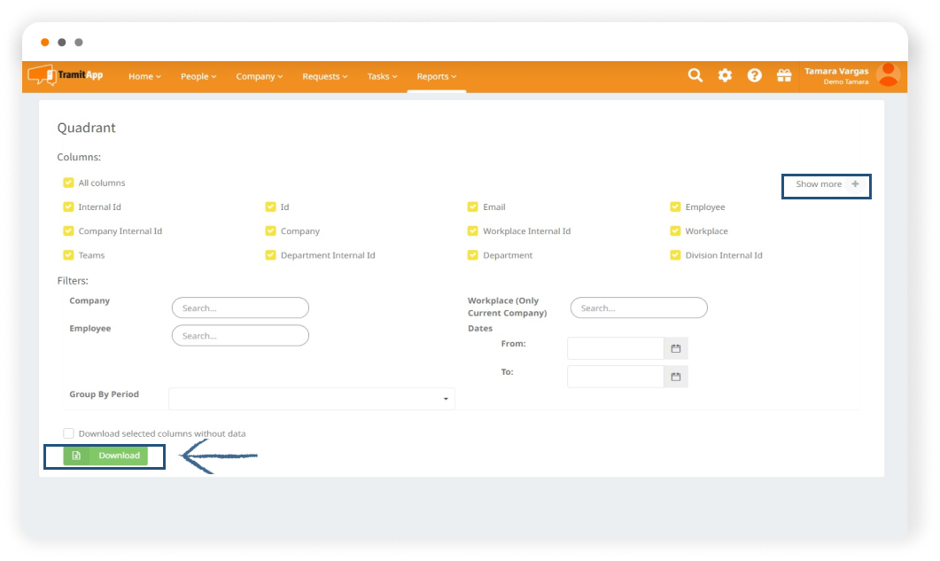The width and height of the screenshot is (940, 561).
Task: Open the People menu
Action: coord(198,76)
